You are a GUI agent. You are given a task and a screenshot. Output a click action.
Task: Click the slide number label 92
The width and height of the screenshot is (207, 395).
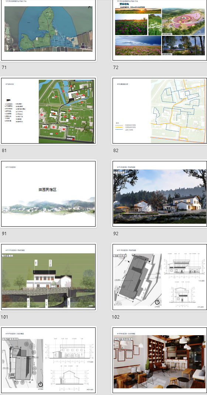click(115, 234)
